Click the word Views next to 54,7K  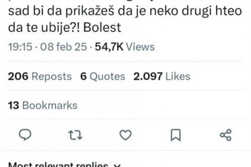coord(140,47)
